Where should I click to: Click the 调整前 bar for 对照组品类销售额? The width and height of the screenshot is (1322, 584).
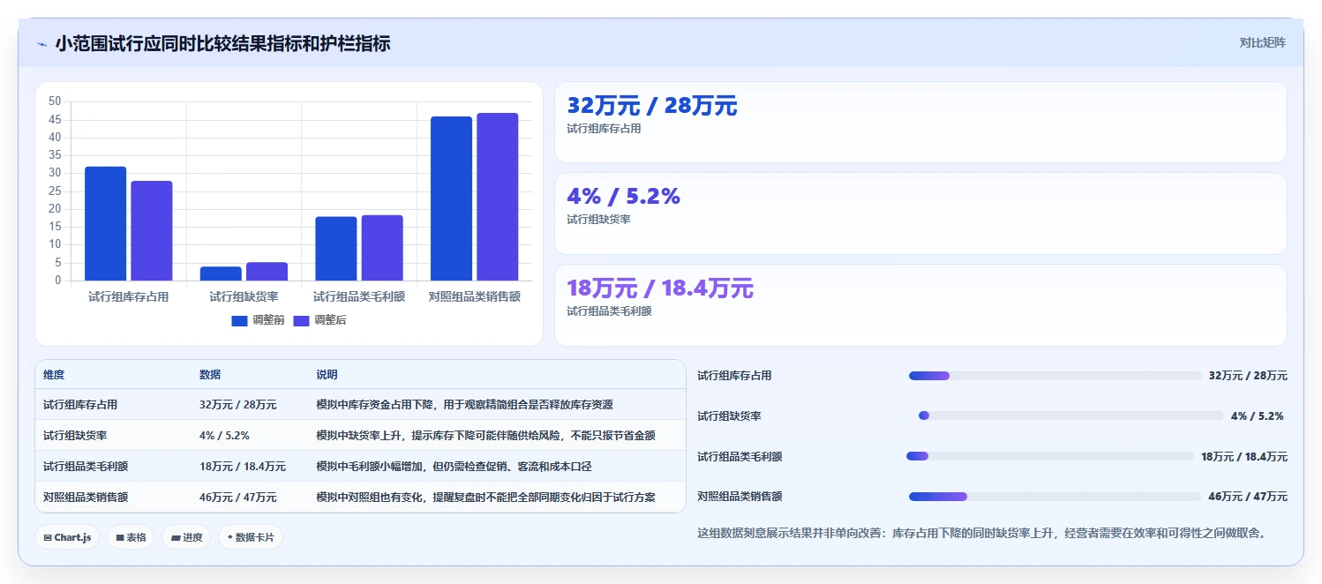[451, 198]
